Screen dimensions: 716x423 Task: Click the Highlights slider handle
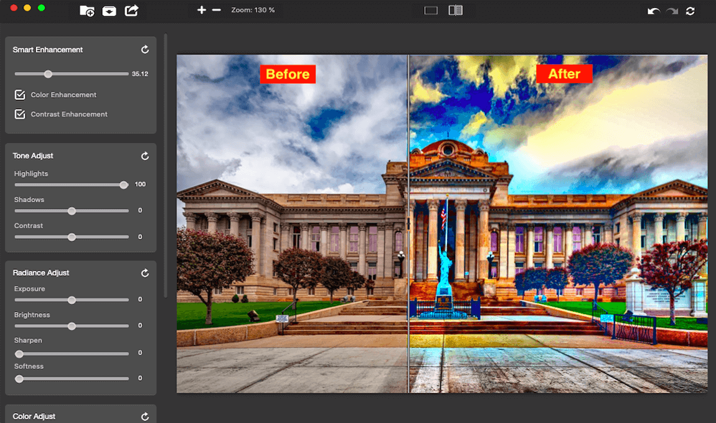[x=124, y=185]
